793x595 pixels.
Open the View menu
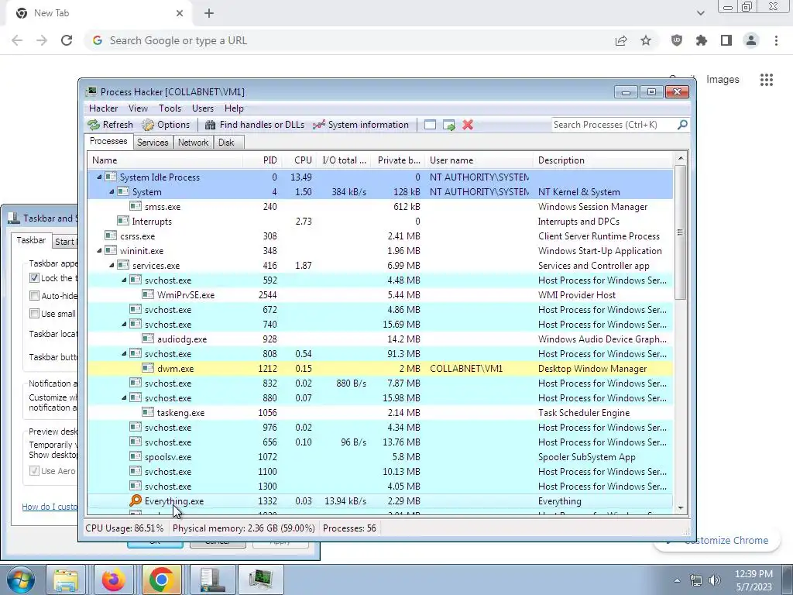(x=138, y=108)
